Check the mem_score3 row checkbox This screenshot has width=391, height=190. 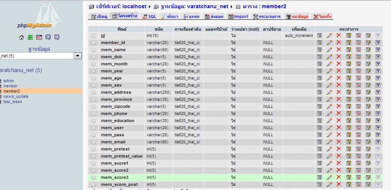[93, 178]
